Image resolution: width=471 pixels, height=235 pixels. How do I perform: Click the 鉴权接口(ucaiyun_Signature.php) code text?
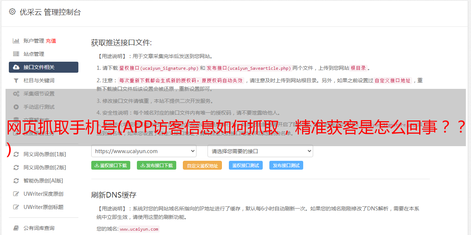coord(159,68)
